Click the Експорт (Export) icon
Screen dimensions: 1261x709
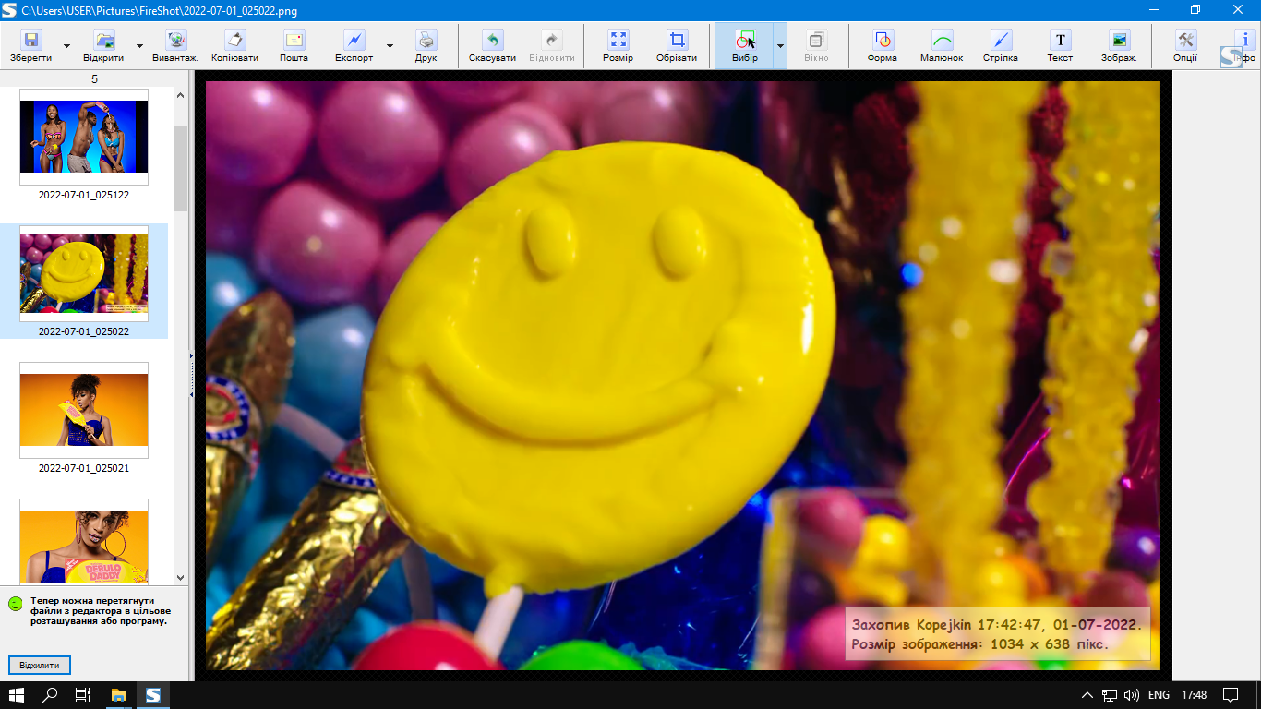354,45
